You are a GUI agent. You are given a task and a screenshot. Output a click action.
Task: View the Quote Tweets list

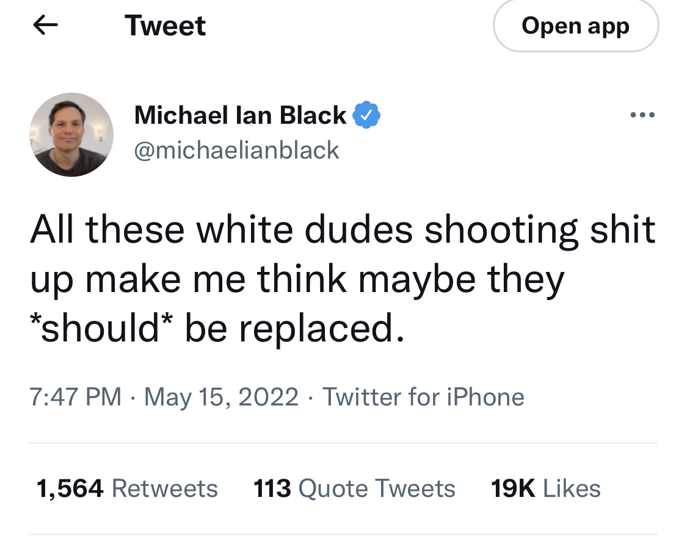(x=377, y=488)
